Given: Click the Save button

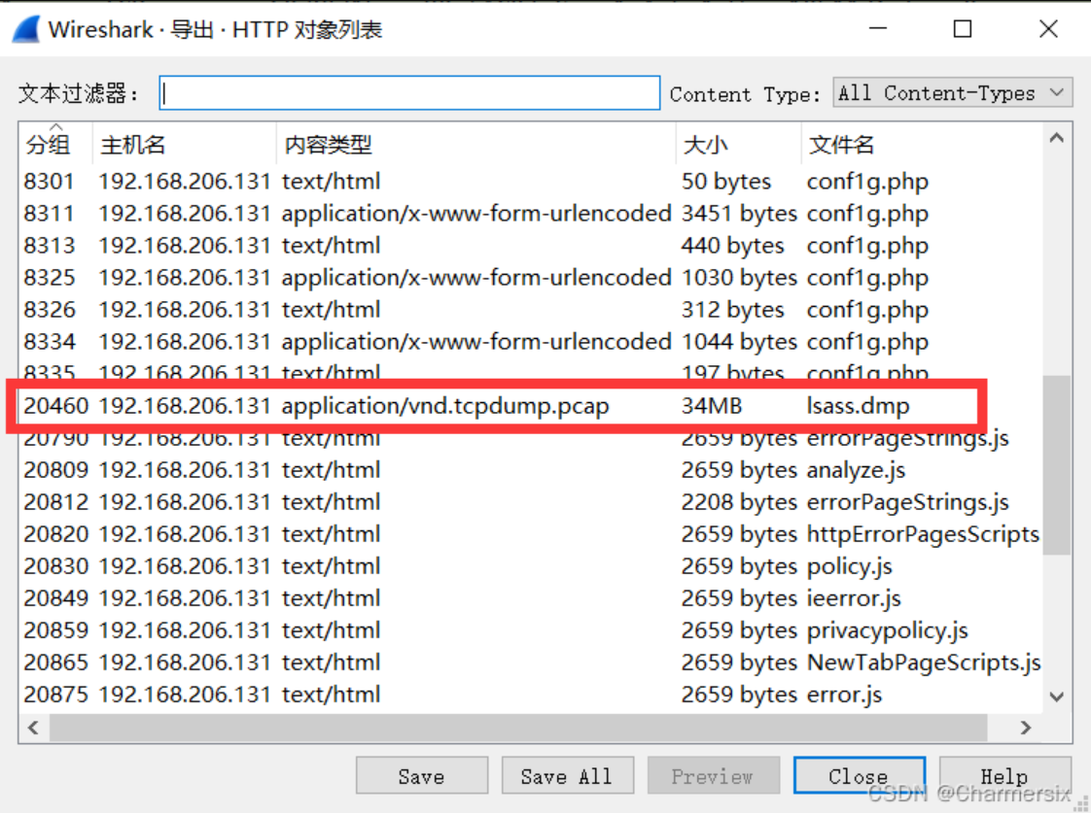Looking at the screenshot, I should point(422,775).
